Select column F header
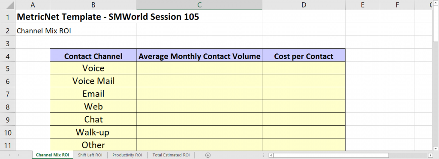Image resolution: width=439 pixels, height=159 pixels. (x=397, y=5)
